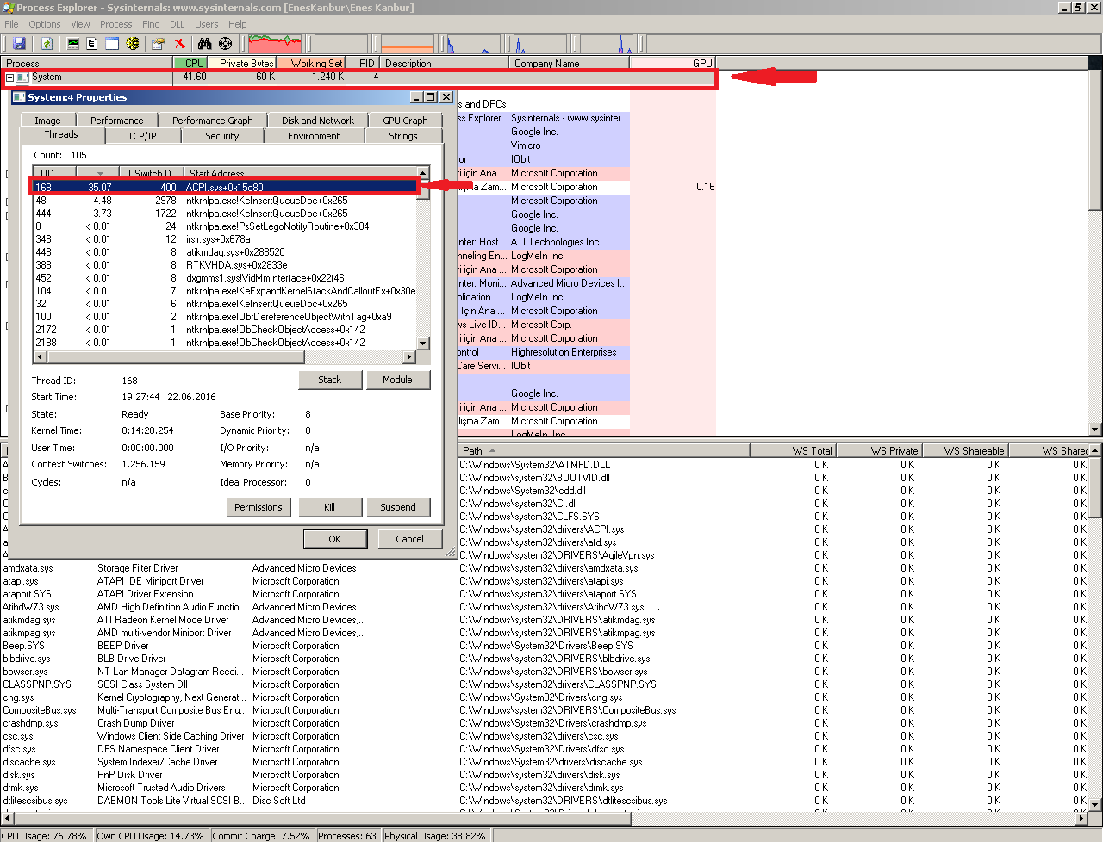Sort lower pane by WS Private column

tap(879, 450)
